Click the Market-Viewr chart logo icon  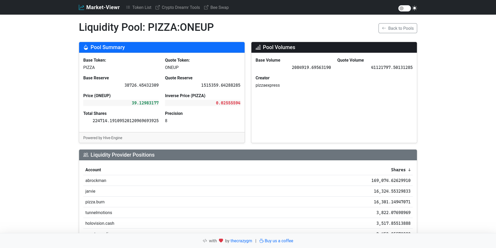click(x=81, y=7)
